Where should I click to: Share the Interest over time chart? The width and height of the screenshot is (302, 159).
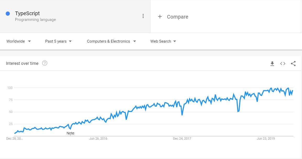(293, 64)
